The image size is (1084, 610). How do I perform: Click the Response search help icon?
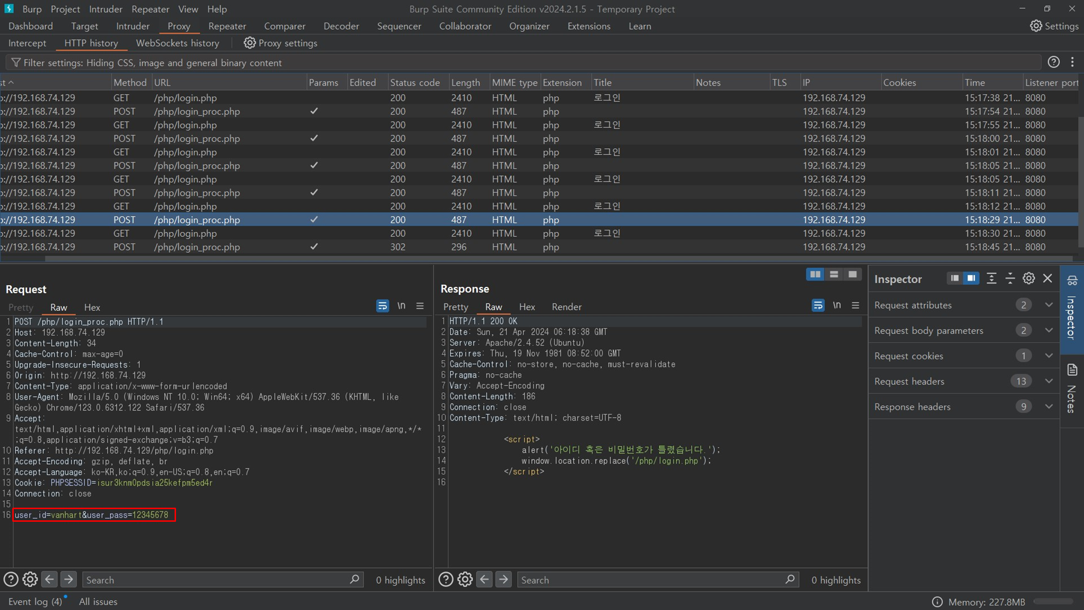click(x=446, y=580)
